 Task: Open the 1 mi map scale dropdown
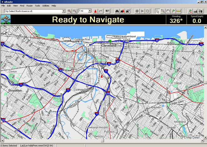pos(90,11)
